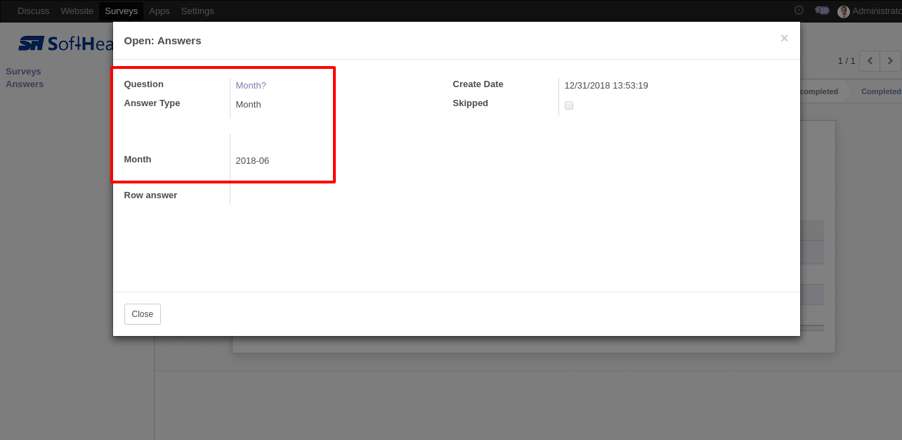Open the conversations icon with 10 badge
The image size is (902, 440).
click(821, 11)
